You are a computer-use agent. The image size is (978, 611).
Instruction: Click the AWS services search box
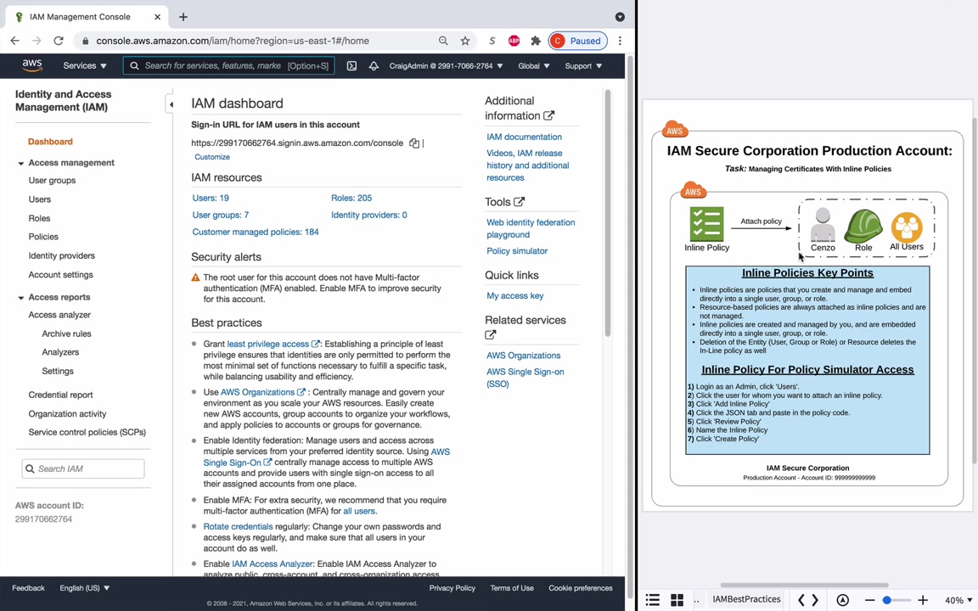point(229,65)
